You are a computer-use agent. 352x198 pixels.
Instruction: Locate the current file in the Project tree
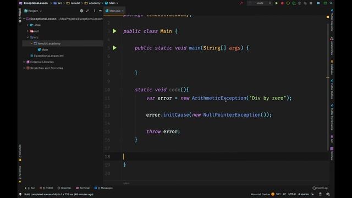(x=81, y=11)
